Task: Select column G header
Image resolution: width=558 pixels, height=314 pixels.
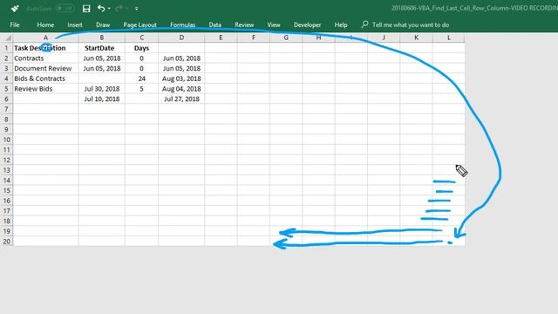Action: point(286,38)
